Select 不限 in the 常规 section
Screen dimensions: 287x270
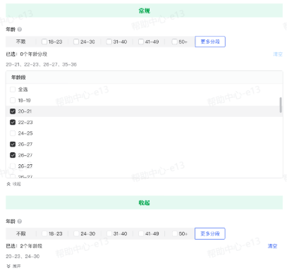point(20,42)
